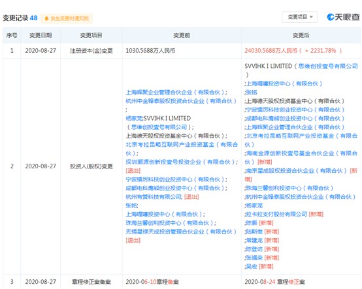Click the bell icon in 发生变更时通知我

46,18
